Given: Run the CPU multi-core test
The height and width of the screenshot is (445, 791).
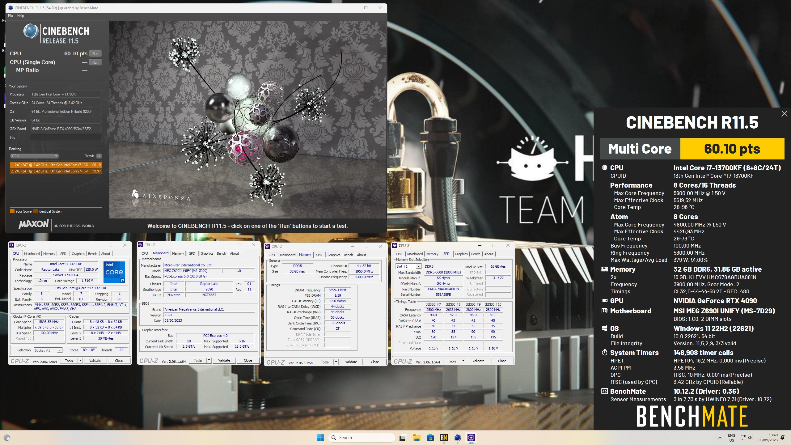Looking at the screenshot, I should coord(95,53).
